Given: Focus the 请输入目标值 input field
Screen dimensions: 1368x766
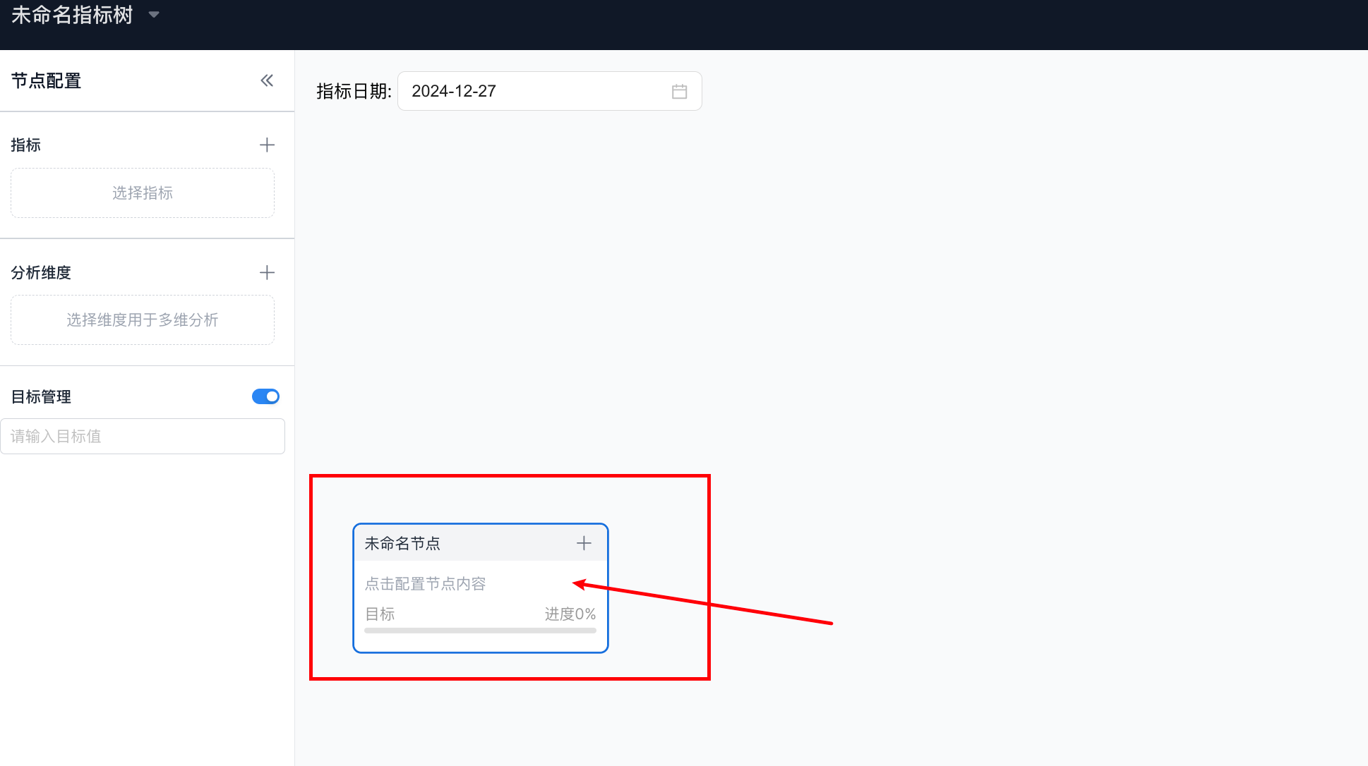Looking at the screenshot, I should pyautogui.click(x=143, y=437).
